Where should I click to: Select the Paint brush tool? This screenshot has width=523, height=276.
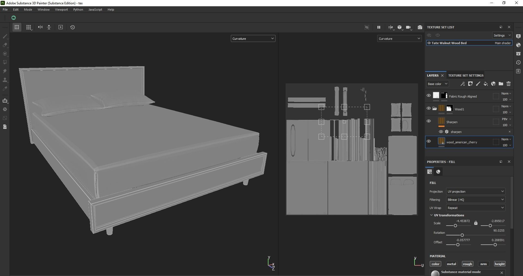[x=5, y=36]
